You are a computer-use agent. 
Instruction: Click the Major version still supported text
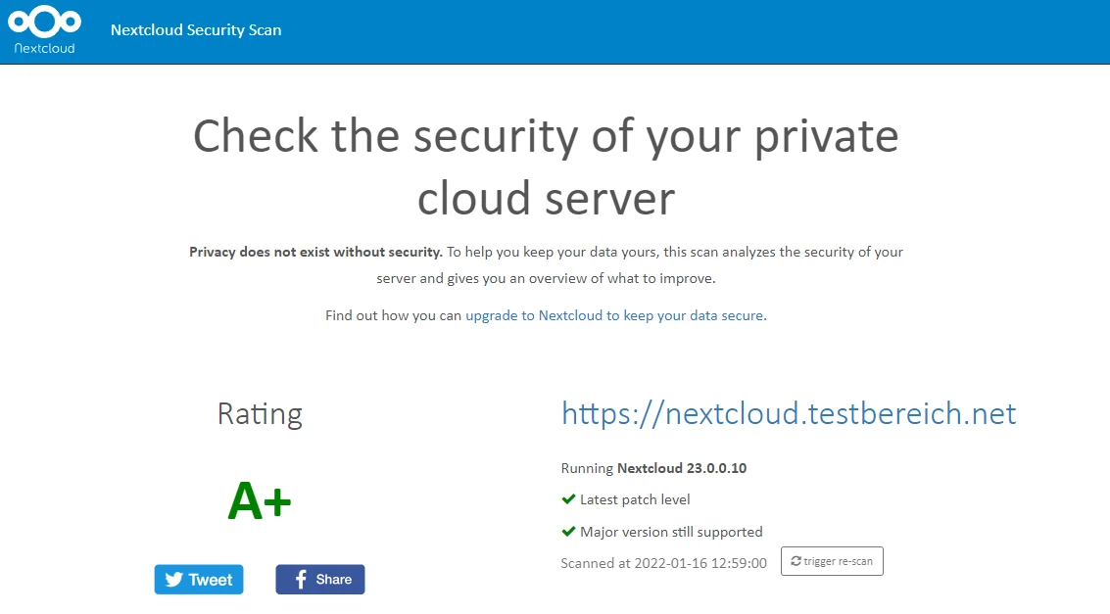point(671,532)
